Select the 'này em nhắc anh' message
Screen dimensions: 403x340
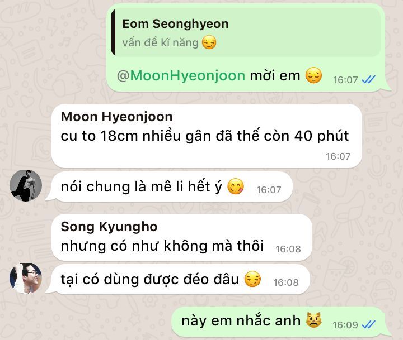pyautogui.click(x=281, y=322)
